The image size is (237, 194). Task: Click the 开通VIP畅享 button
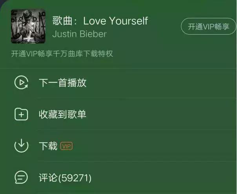pos(209,26)
